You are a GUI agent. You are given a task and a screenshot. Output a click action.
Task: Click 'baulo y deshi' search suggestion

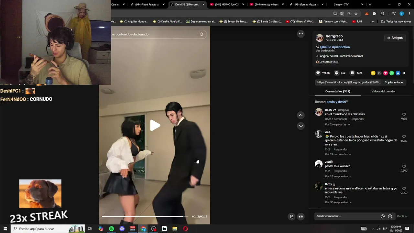[336, 102]
